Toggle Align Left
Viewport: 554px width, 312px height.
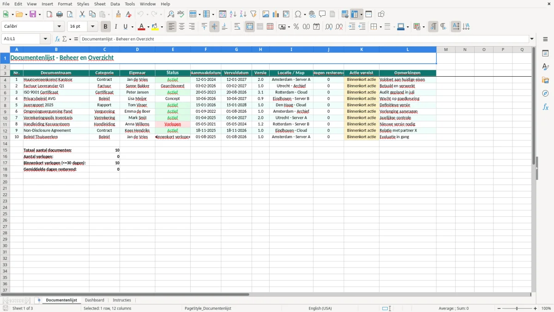[x=172, y=27]
